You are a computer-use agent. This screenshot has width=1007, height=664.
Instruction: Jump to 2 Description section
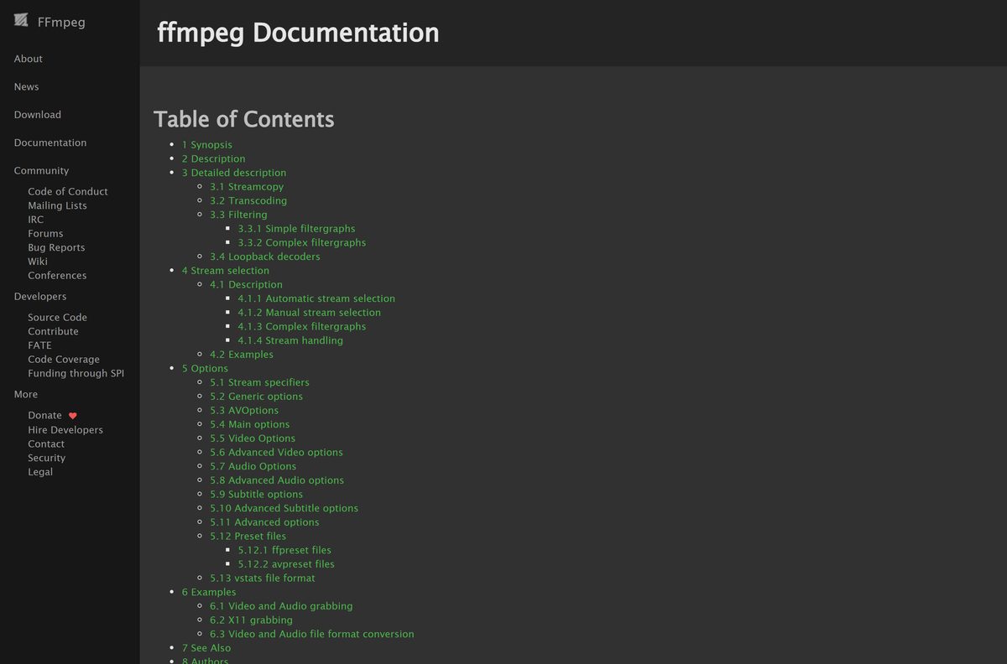tap(214, 158)
